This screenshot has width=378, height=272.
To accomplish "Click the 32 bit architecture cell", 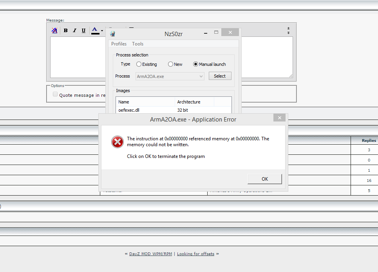I will [x=183, y=110].
